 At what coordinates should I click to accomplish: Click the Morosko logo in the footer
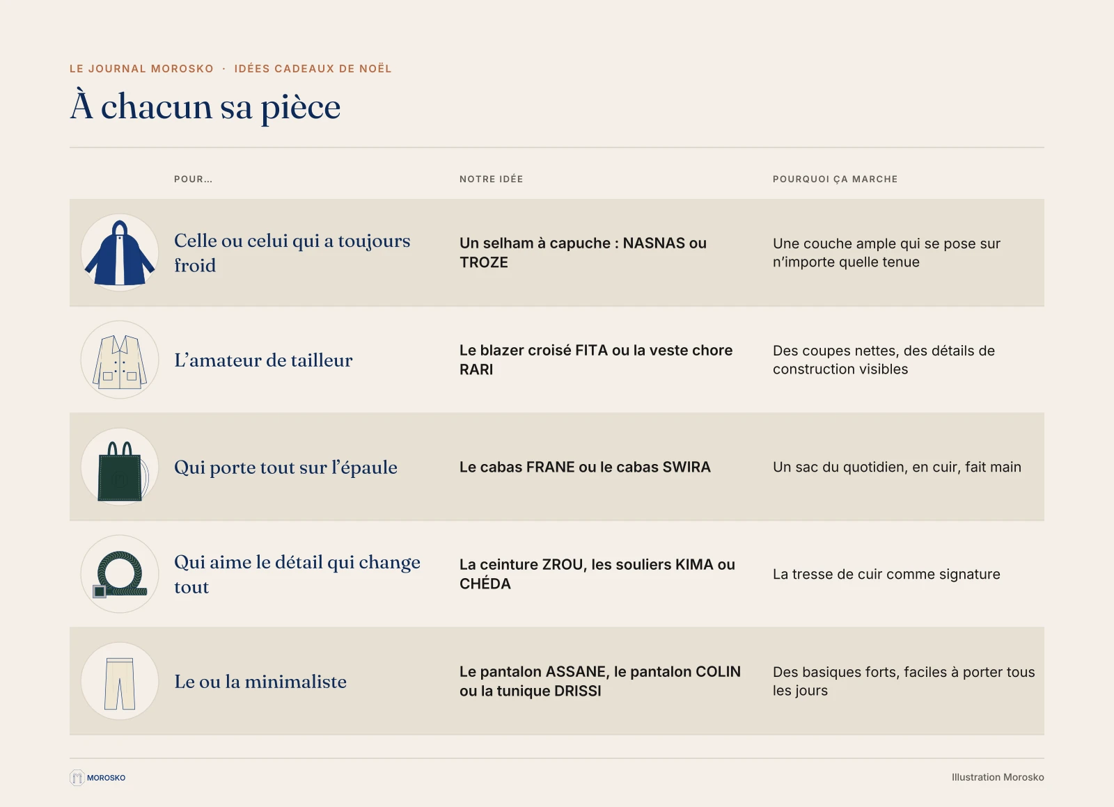tap(97, 778)
